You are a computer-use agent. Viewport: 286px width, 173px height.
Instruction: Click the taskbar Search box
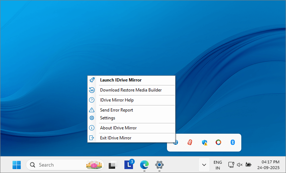[x=65, y=165]
